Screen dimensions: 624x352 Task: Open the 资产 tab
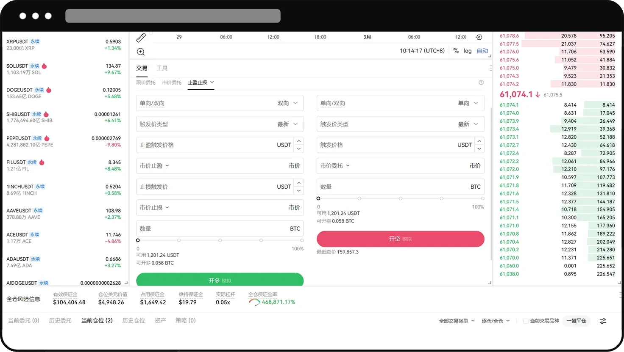point(160,321)
